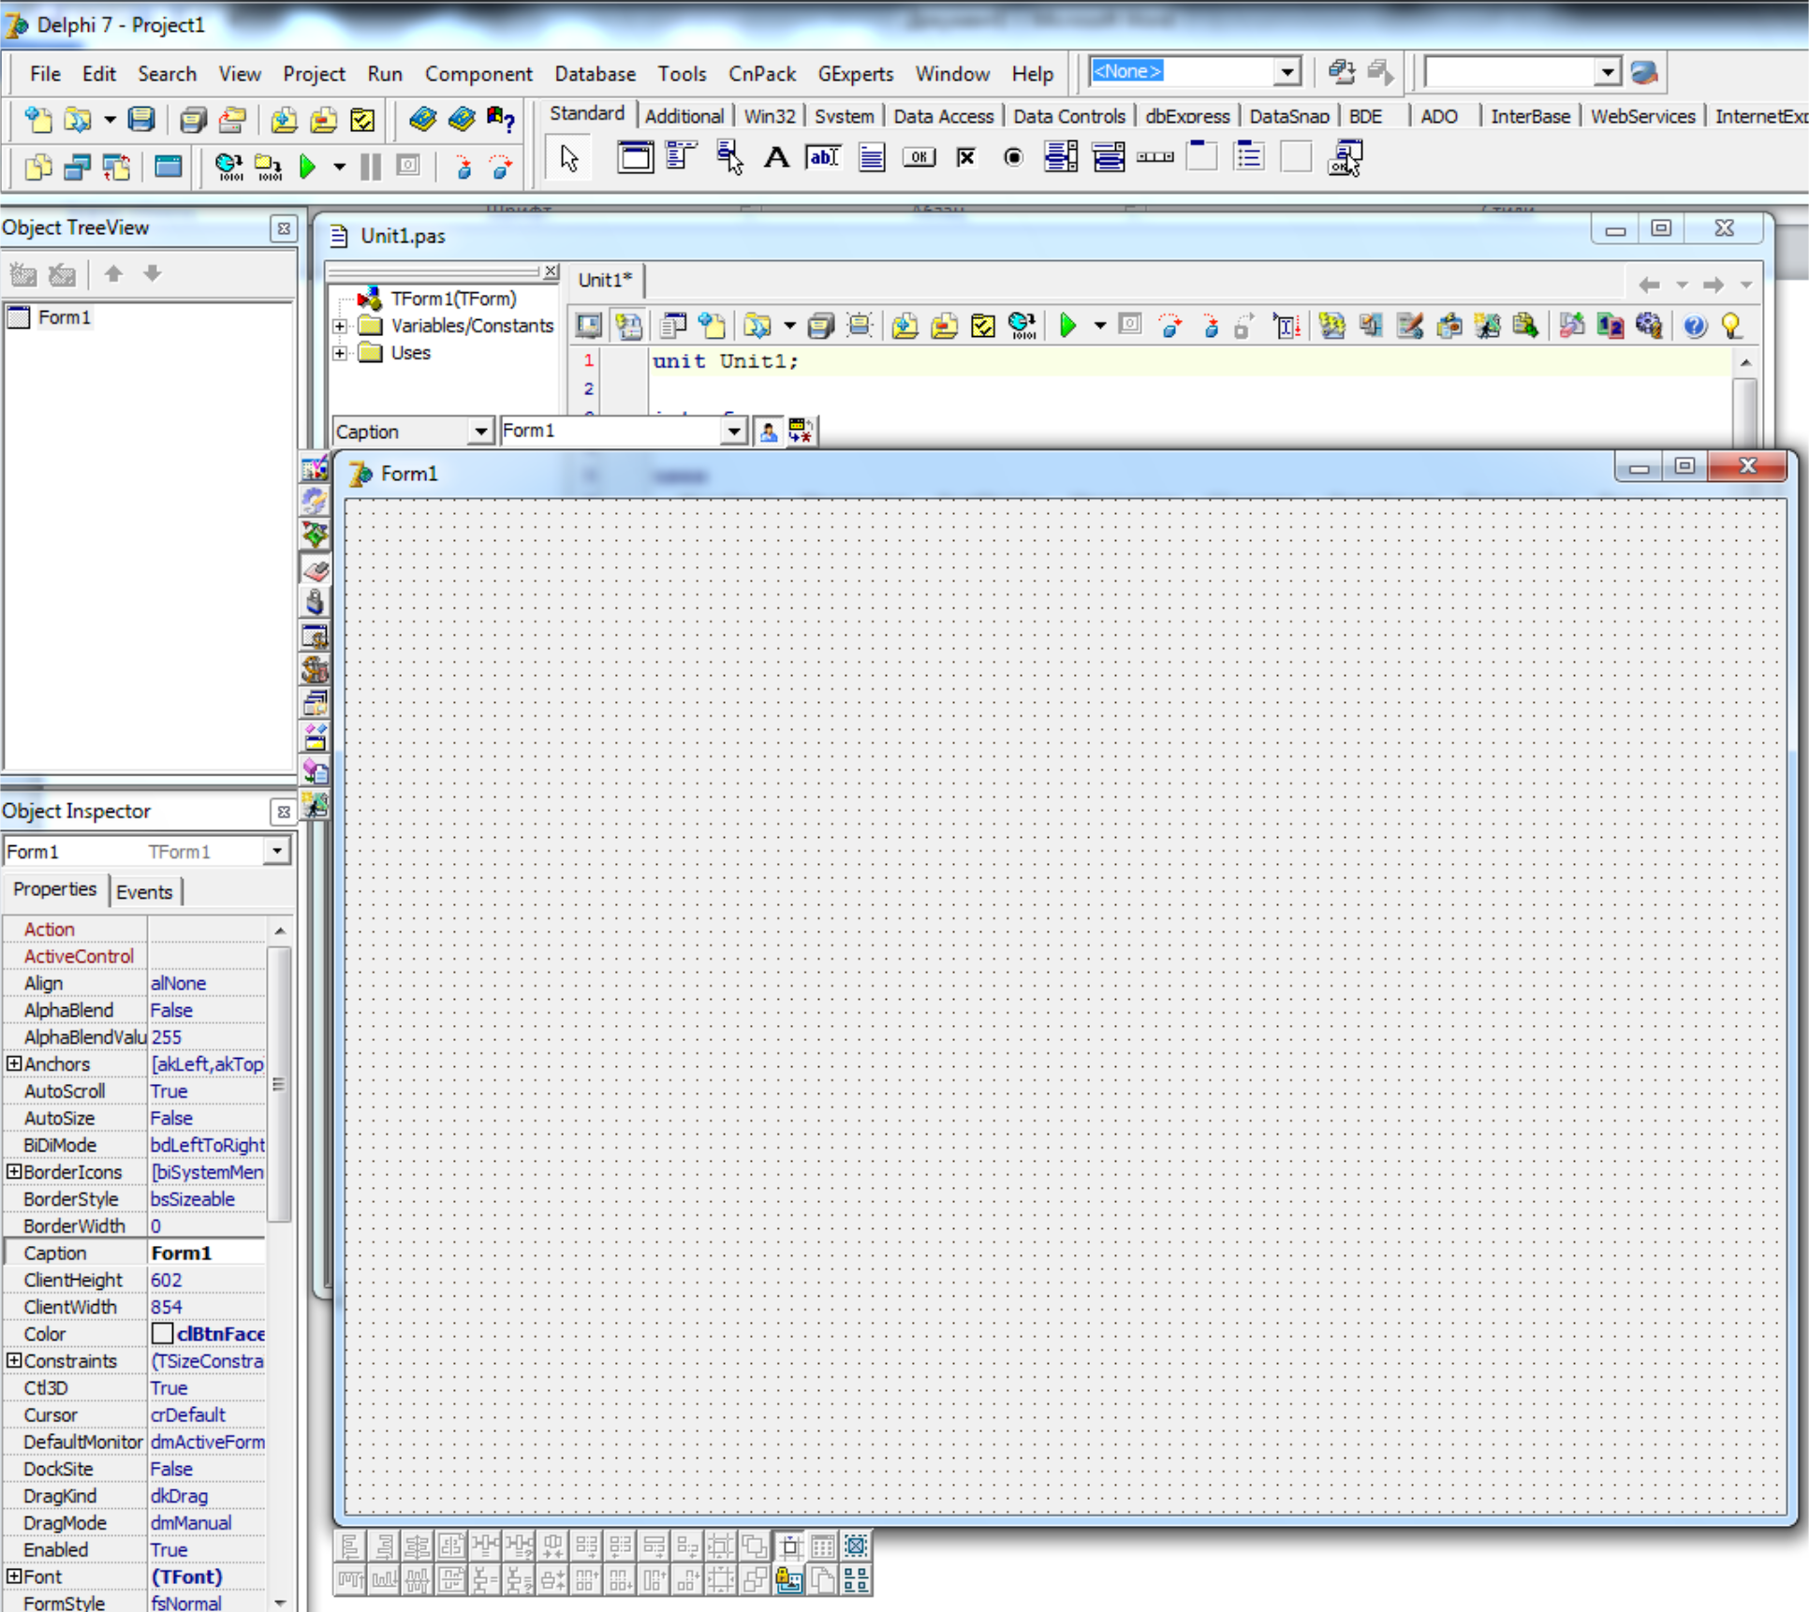Switch to the Win32 palette tab
Image resolution: width=1809 pixels, height=1612 pixels.
770,116
